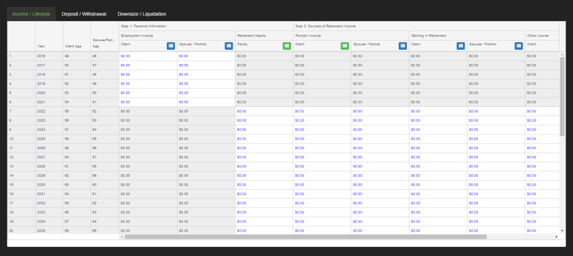Edit Retirement Needs Family value for 2022
The width and height of the screenshot is (573, 256).
coord(264,111)
